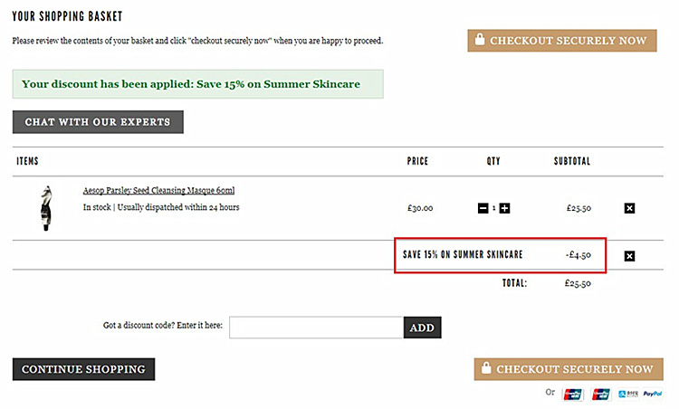Image resolution: width=679 pixels, height=409 pixels.
Task: Choose the UnionPay icon beside 'Or'
Action: [x=572, y=394]
